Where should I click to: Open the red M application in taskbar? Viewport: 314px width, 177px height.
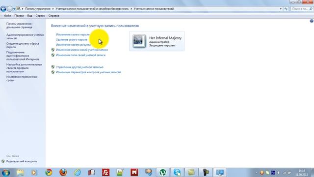134,173
